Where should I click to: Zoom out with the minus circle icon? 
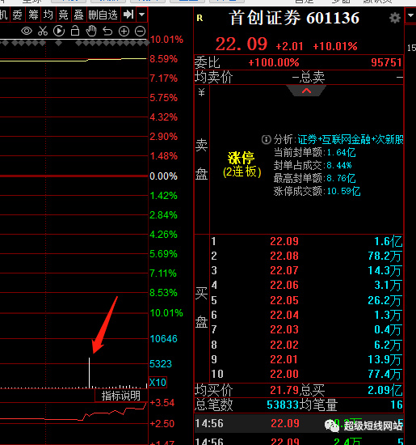click(x=140, y=32)
